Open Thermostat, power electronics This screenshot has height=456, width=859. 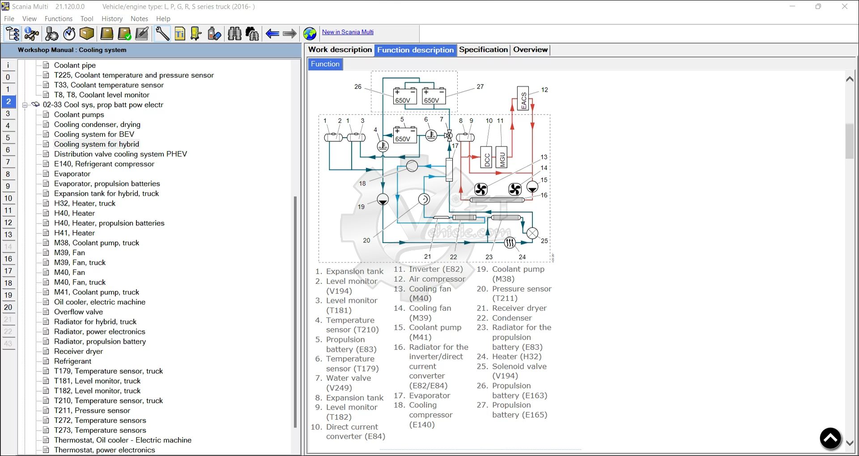click(105, 450)
